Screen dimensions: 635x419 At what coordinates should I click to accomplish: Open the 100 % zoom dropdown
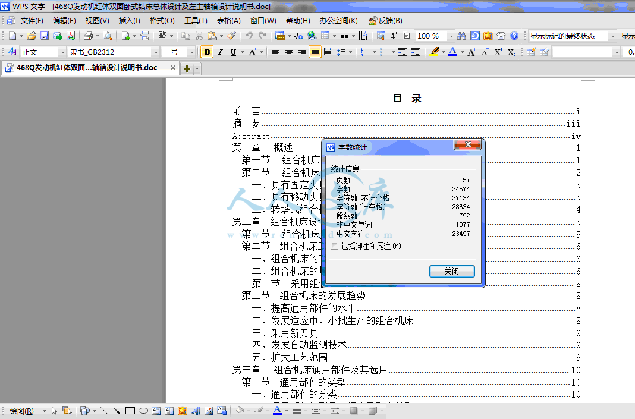(x=451, y=36)
